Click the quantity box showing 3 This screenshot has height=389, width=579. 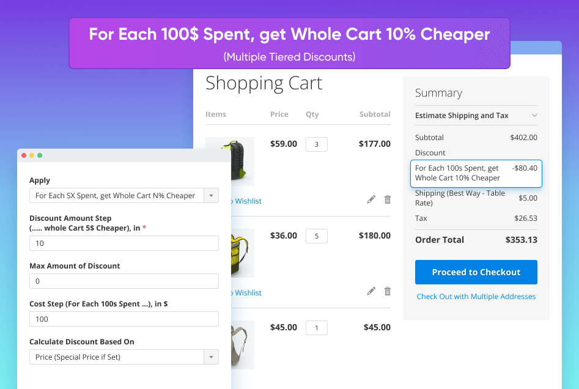coord(316,144)
